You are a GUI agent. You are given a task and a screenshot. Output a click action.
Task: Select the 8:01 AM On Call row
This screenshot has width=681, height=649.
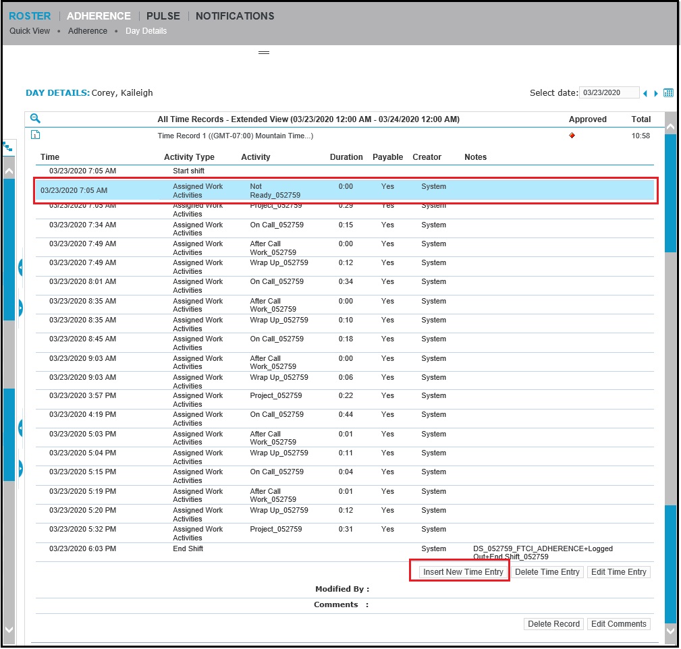coord(344,285)
